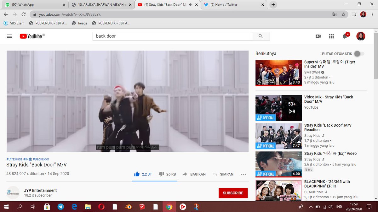Open the first PUSPENDIK - CBT bookmark

tap(48, 23)
